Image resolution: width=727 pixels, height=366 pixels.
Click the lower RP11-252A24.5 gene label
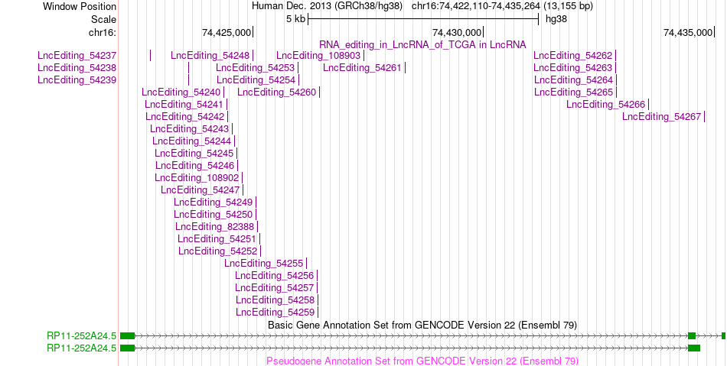coord(82,348)
